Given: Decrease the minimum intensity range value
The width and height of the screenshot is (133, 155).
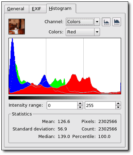Looking at the screenshot, I should pos(80,107).
